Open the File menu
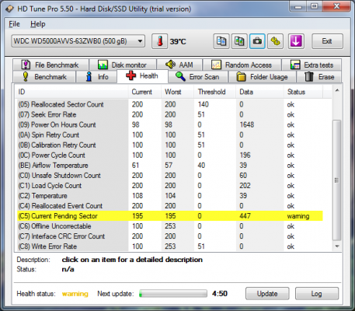Image resolution: width=355 pixels, height=311 pixels. 14,24
